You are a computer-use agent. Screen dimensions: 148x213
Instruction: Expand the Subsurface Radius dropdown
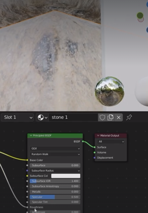point(55,171)
